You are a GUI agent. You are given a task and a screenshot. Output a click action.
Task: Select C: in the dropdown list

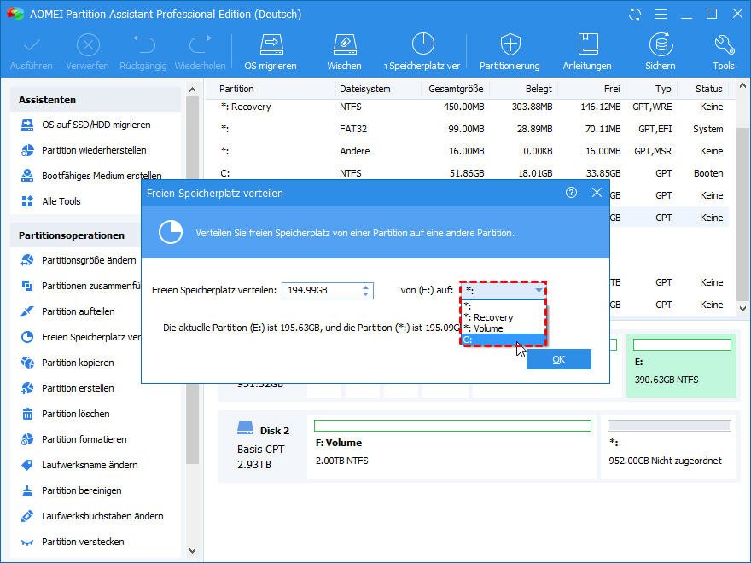coord(503,340)
